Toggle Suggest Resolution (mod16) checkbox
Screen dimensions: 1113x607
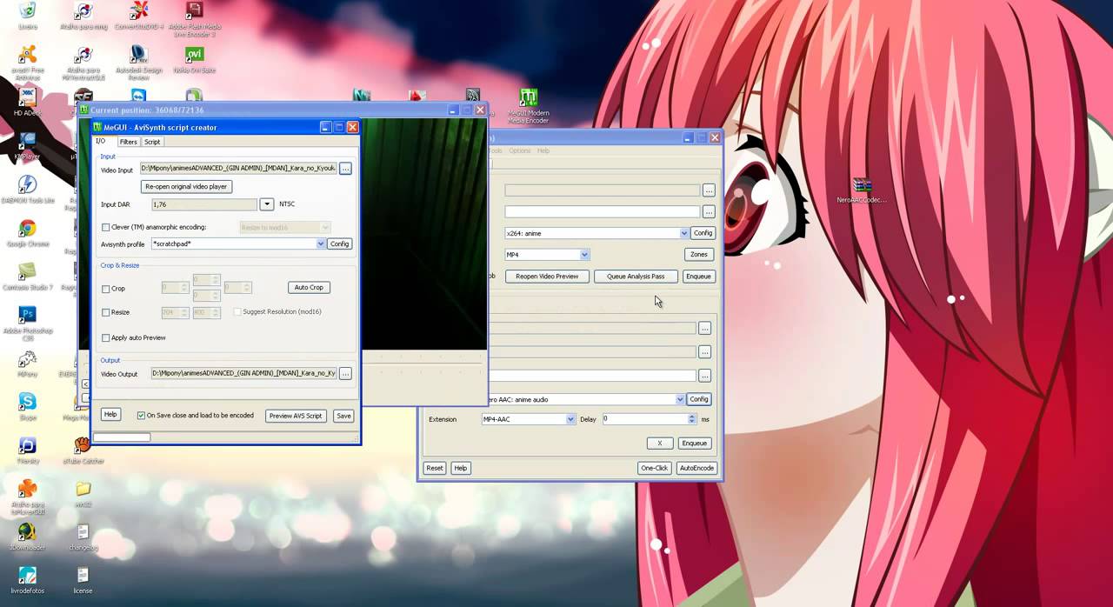[x=238, y=311]
